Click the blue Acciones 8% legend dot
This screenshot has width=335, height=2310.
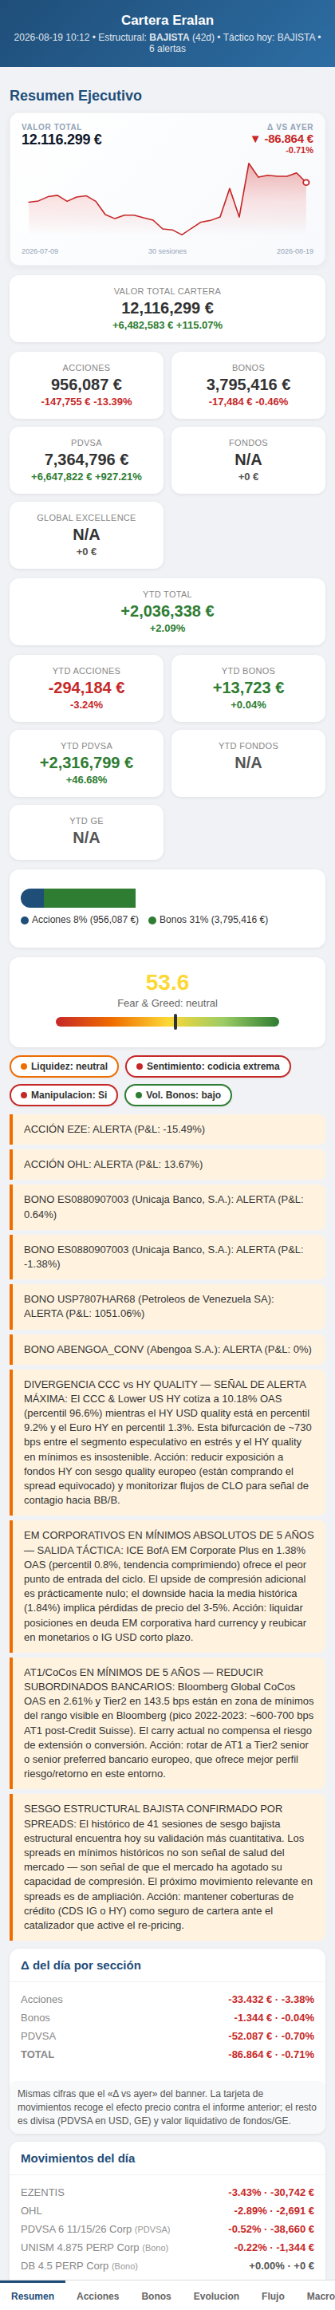click(24, 920)
